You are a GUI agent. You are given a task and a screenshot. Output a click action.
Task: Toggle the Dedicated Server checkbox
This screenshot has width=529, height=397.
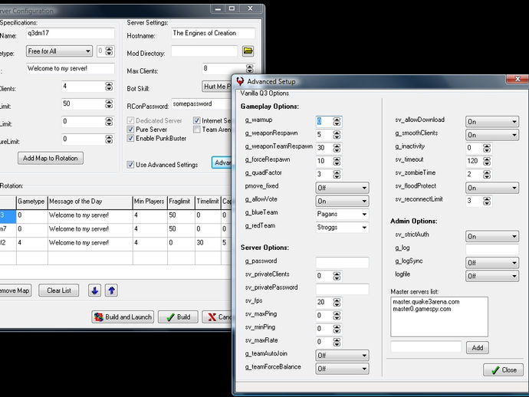[x=130, y=120]
